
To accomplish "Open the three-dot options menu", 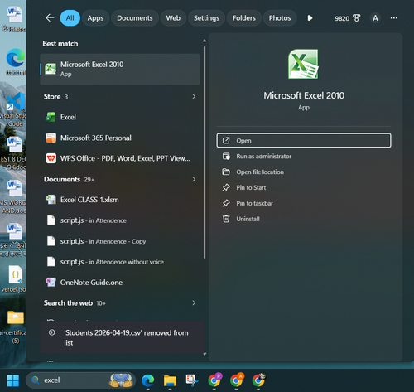I will (x=394, y=18).
